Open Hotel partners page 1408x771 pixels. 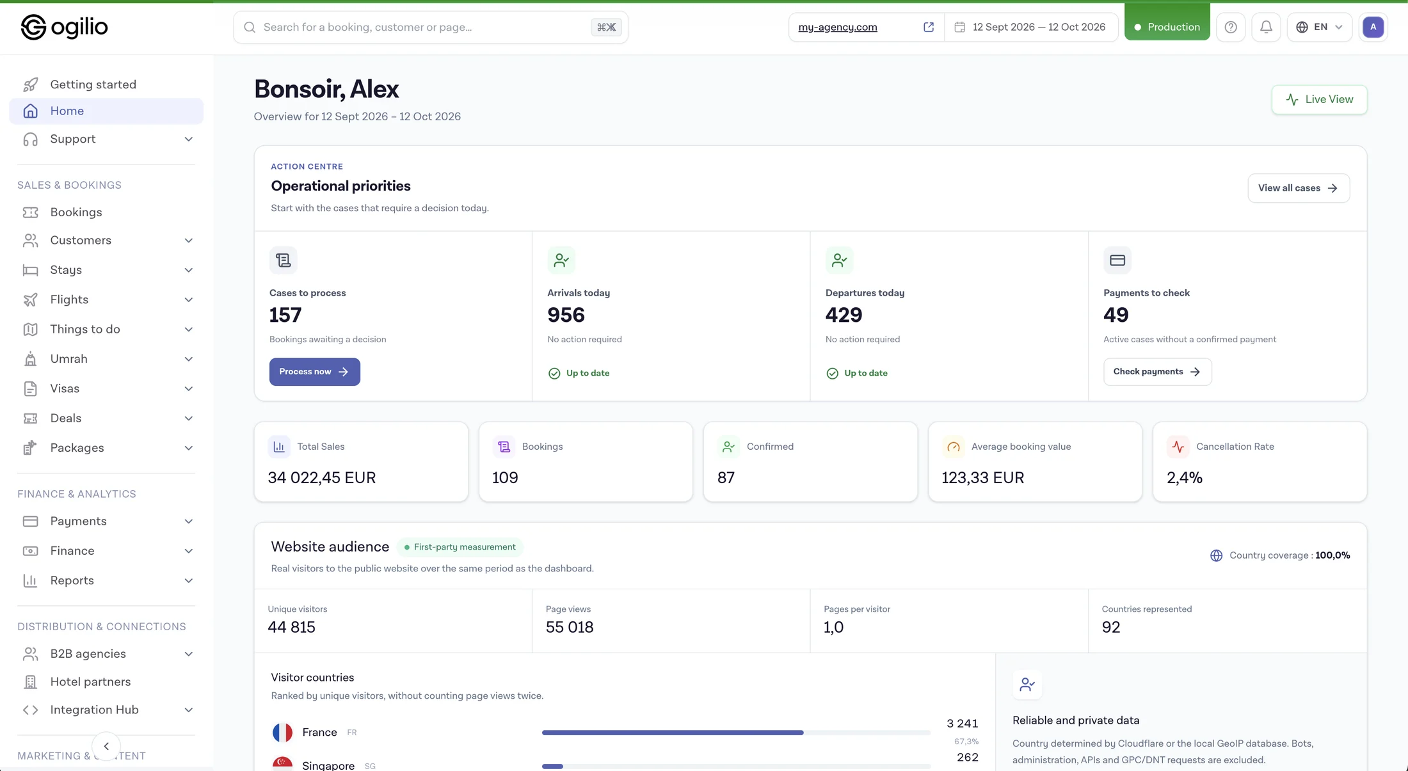[x=106, y=682]
